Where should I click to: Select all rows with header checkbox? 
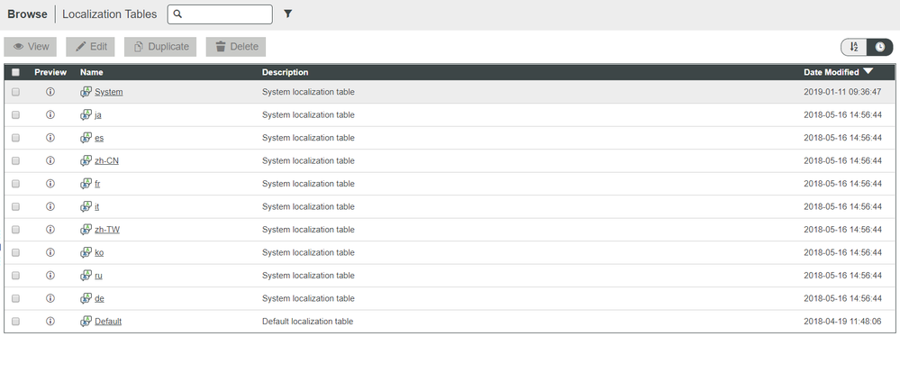coord(15,72)
